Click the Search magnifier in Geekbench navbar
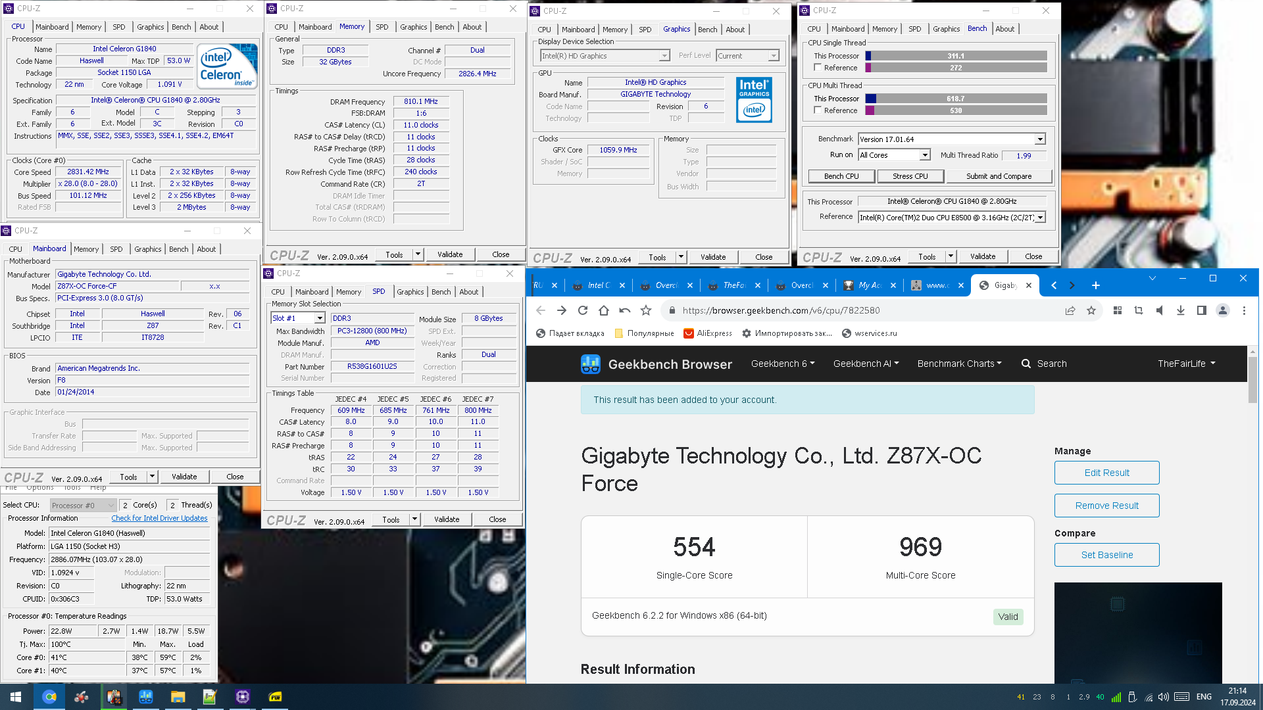1263x710 pixels. 1026,364
